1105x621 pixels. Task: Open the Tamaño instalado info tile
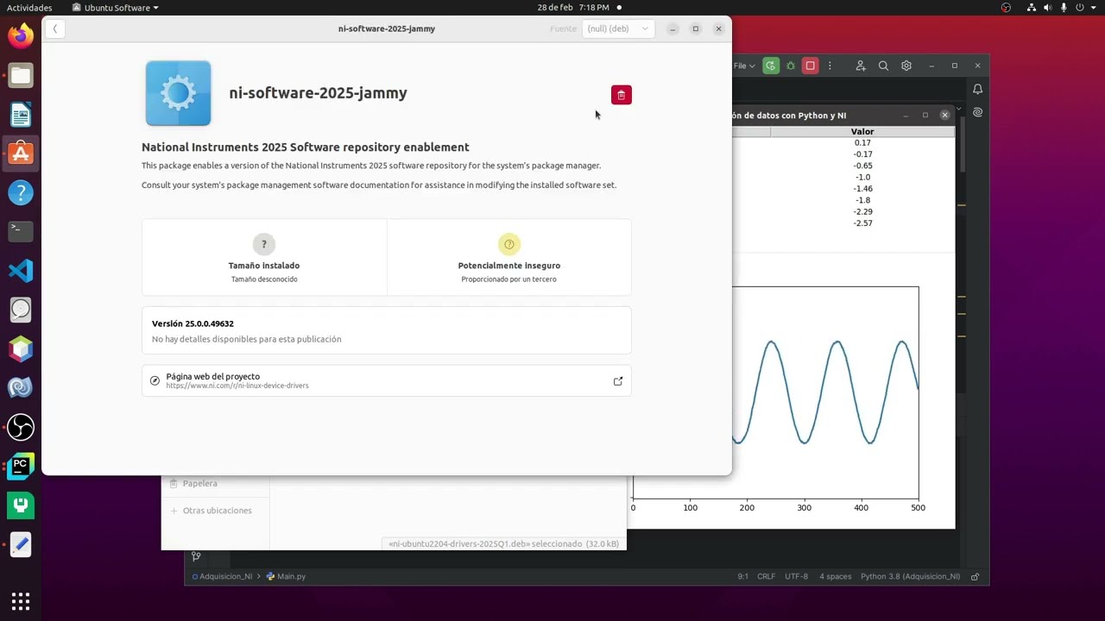(264, 257)
